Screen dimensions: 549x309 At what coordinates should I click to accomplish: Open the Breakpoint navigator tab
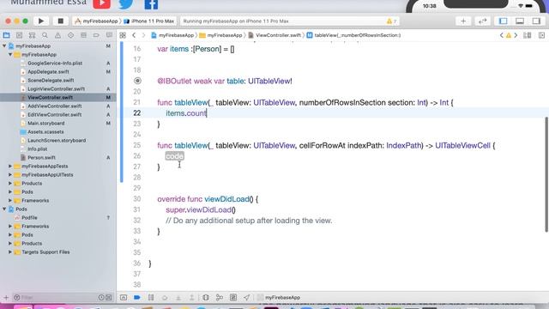click(x=96, y=35)
